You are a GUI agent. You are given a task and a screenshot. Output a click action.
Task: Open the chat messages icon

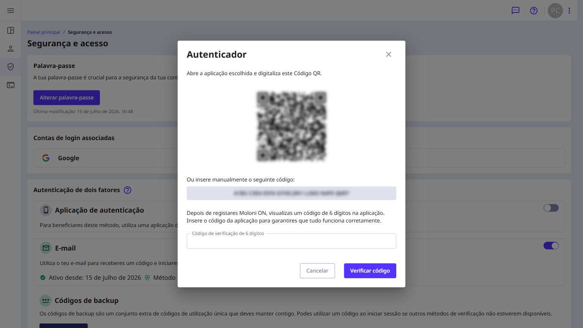coord(515,11)
